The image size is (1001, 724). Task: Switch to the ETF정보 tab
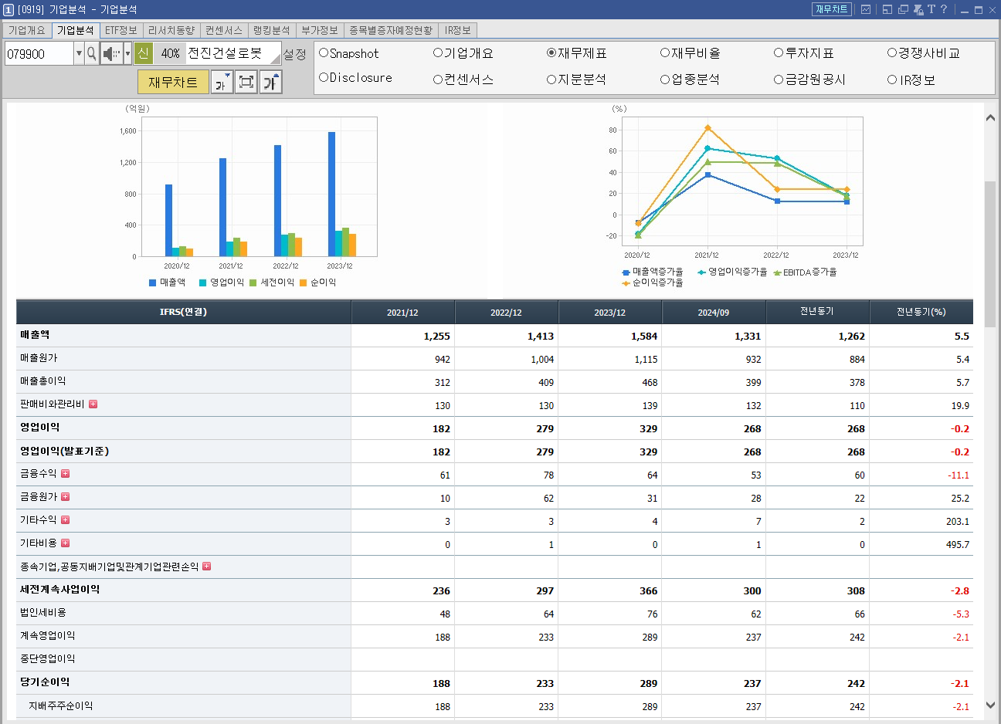120,31
